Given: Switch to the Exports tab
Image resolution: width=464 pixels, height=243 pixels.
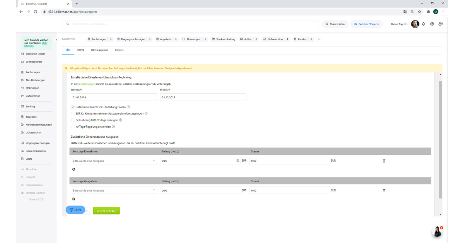Looking at the screenshot, I should click(119, 50).
